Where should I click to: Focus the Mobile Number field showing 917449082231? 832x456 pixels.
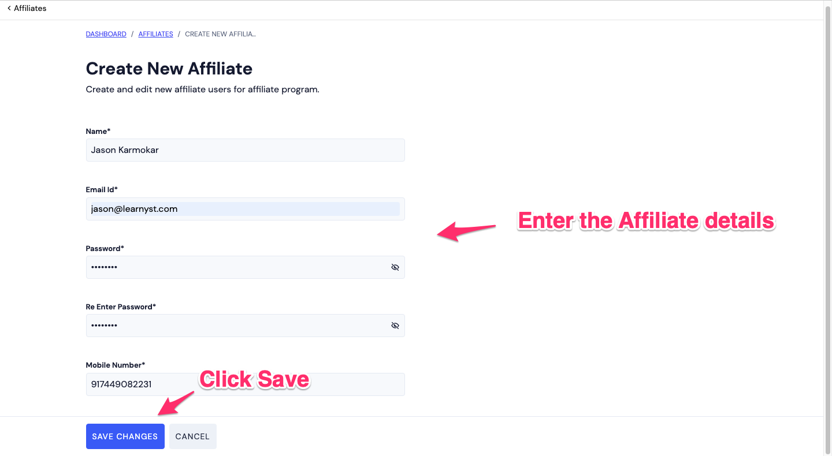(246, 384)
